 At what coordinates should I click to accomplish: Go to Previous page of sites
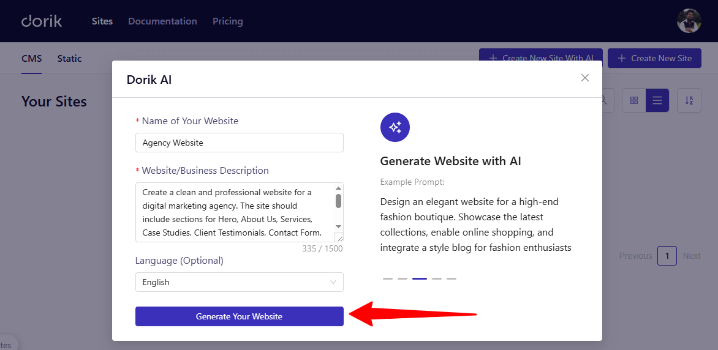(x=635, y=256)
